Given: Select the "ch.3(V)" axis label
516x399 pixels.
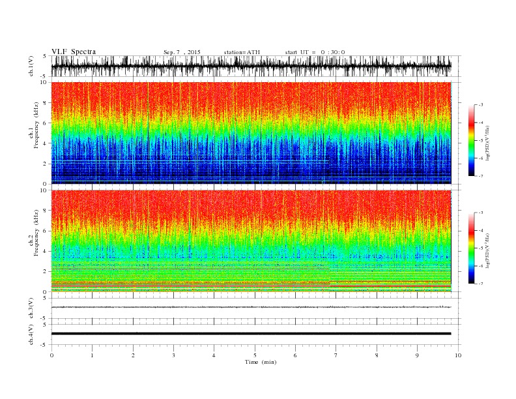Looking at the screenshot, I should pos(31,308).
